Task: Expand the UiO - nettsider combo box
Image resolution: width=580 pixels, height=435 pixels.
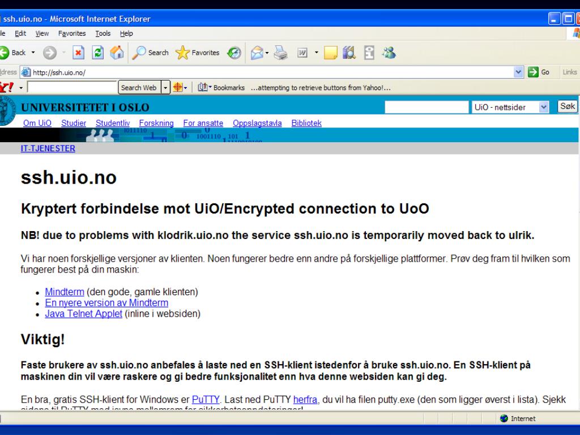Action: tap(543, 107)
